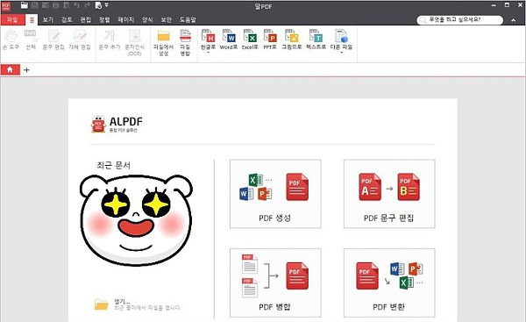Convert to Excel using Excel로 icon
Viewport: 526px width, 322px height.
click(250, 39)
